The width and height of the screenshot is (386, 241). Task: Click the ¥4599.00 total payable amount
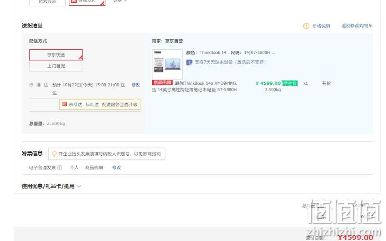(x=355, y=237)
